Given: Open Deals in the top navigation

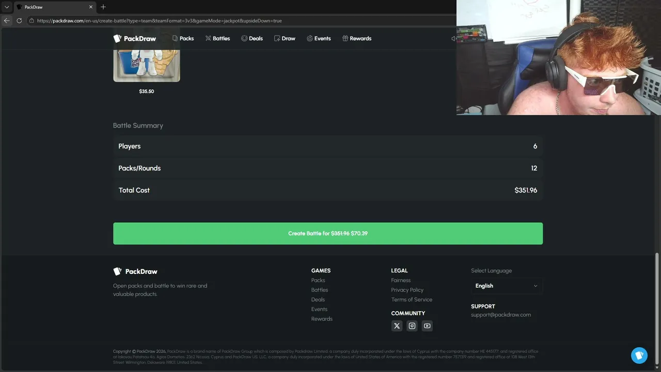Looking at the screenshot, I should 252,38.
